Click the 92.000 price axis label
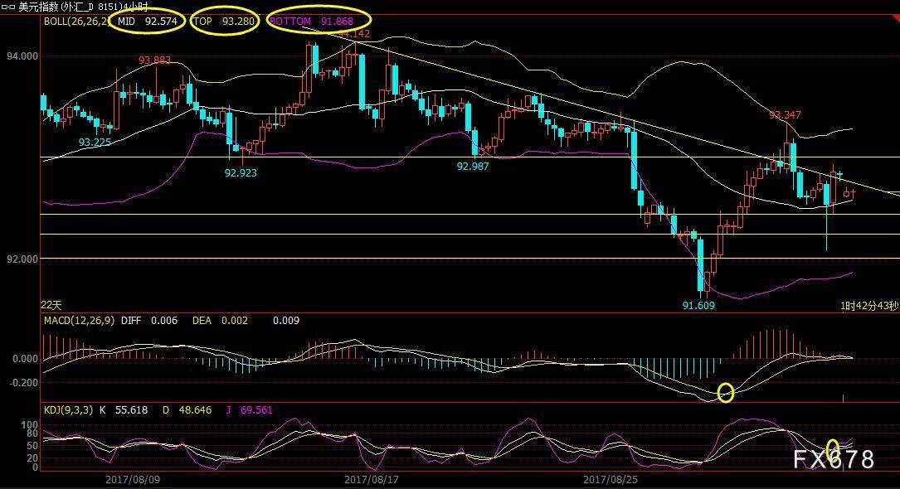The height and width of the screenshot is (489, 900). (x=22, y=259)
